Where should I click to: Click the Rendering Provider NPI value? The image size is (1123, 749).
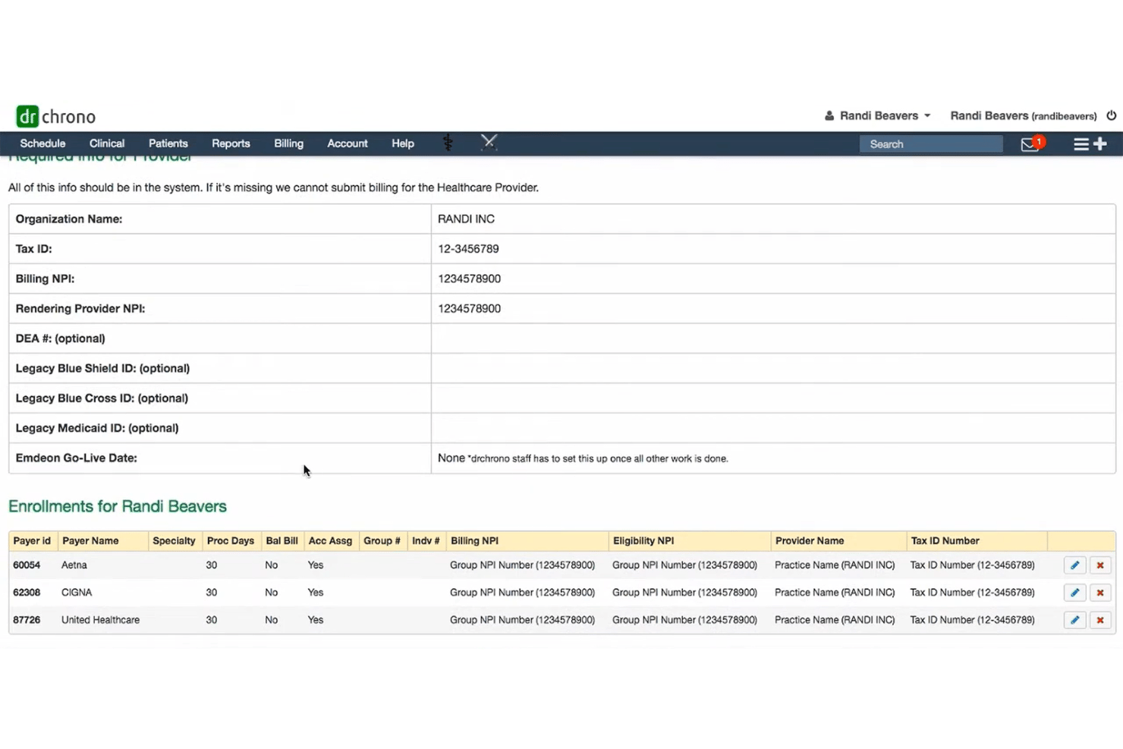point(469,309)
